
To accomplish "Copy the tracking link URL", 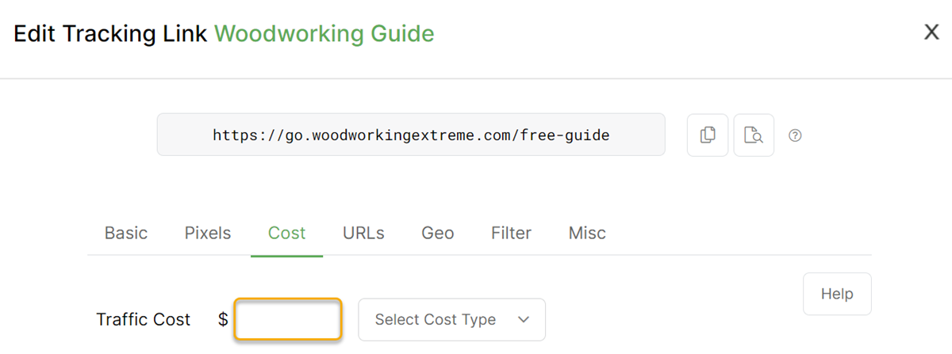I will tap(707, 135).
